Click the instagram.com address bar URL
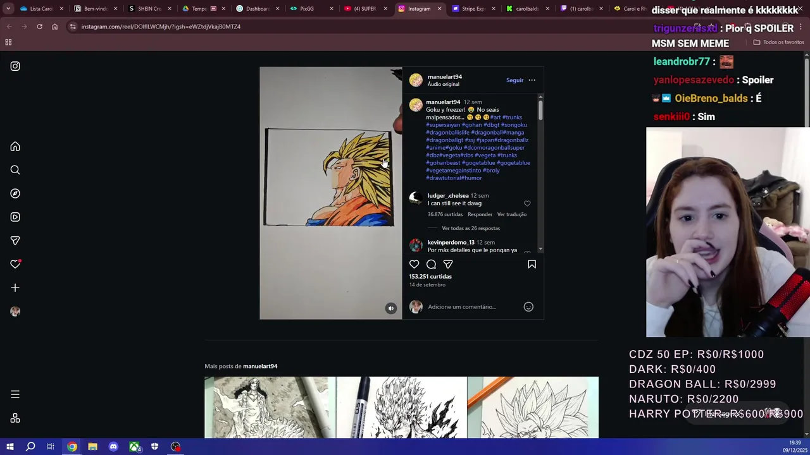This screenshot has width=810, height=455. (x=161, y=27)
